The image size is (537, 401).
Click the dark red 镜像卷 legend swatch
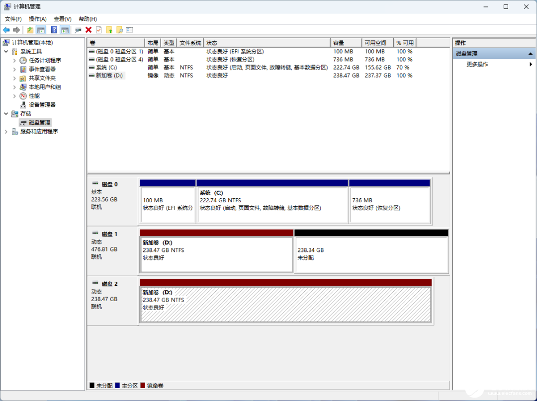143,386
